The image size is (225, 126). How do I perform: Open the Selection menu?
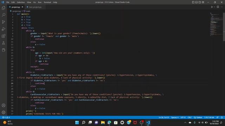click(21, 2)
